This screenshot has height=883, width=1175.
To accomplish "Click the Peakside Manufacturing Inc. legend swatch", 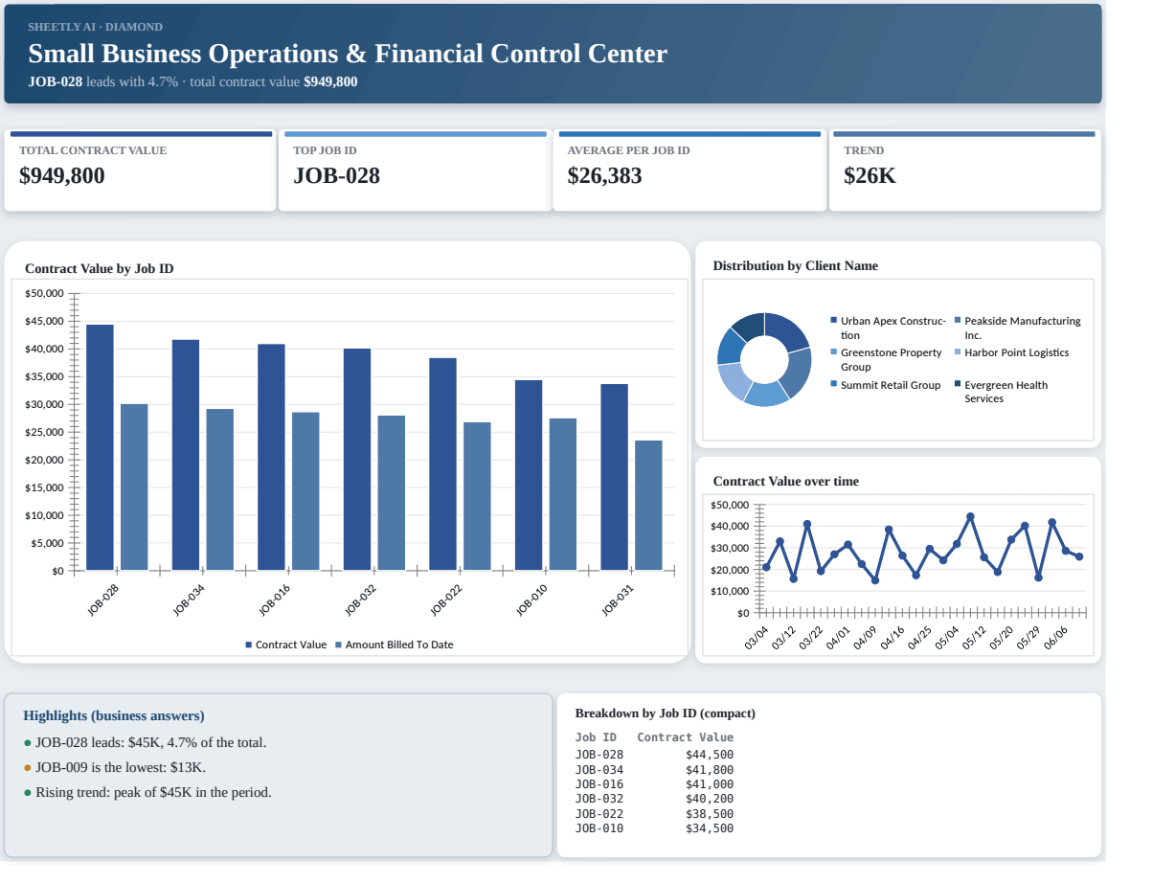I will [958, 321].
